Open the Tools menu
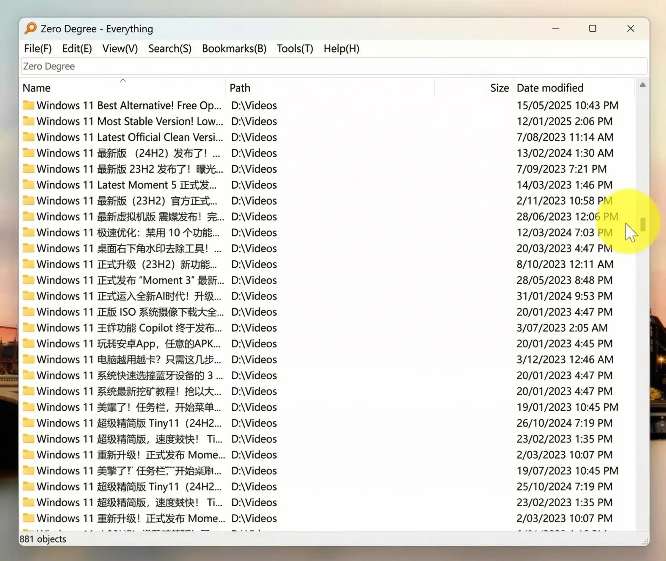Image resolution: width=666 pixels, height=561 pixels. click(294, 48)
